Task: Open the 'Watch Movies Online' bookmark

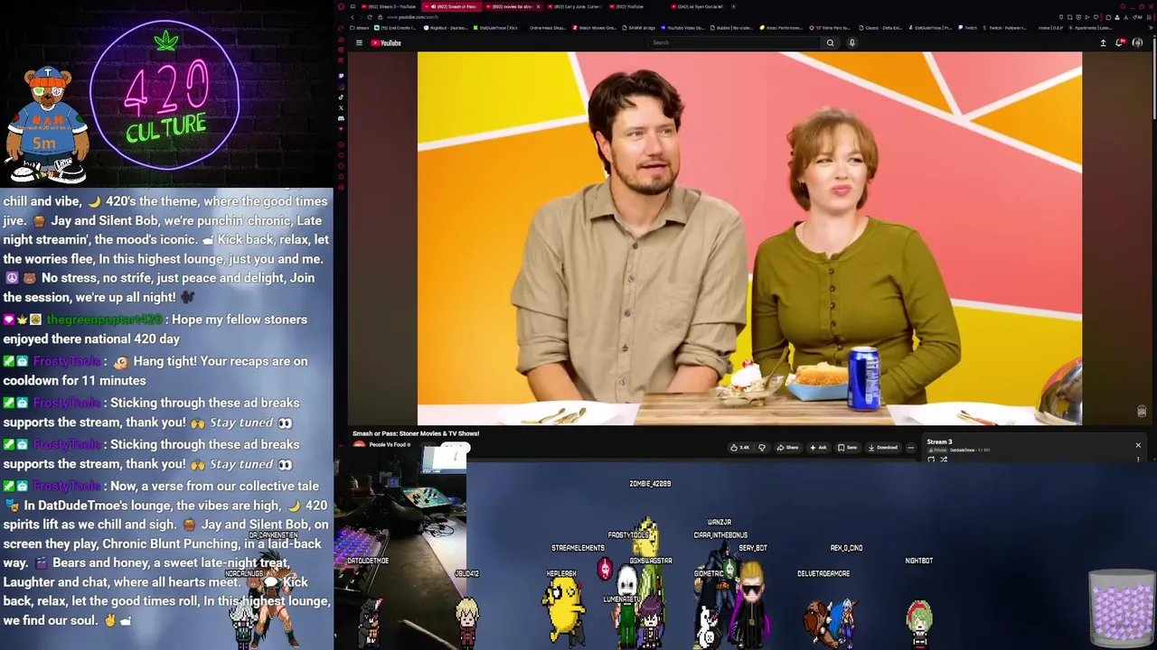Action: coord(595,28)
